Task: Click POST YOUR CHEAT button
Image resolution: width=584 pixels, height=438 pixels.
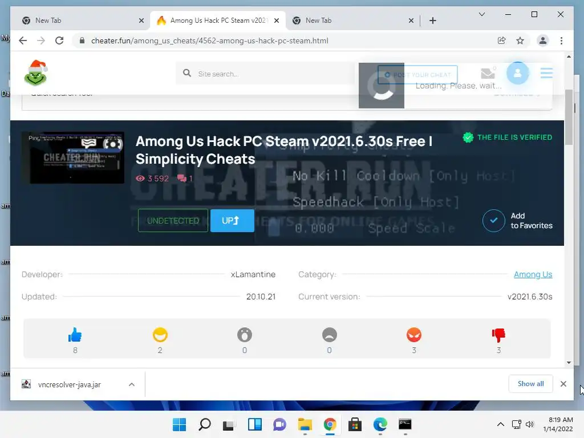Action: coord(417,75)
